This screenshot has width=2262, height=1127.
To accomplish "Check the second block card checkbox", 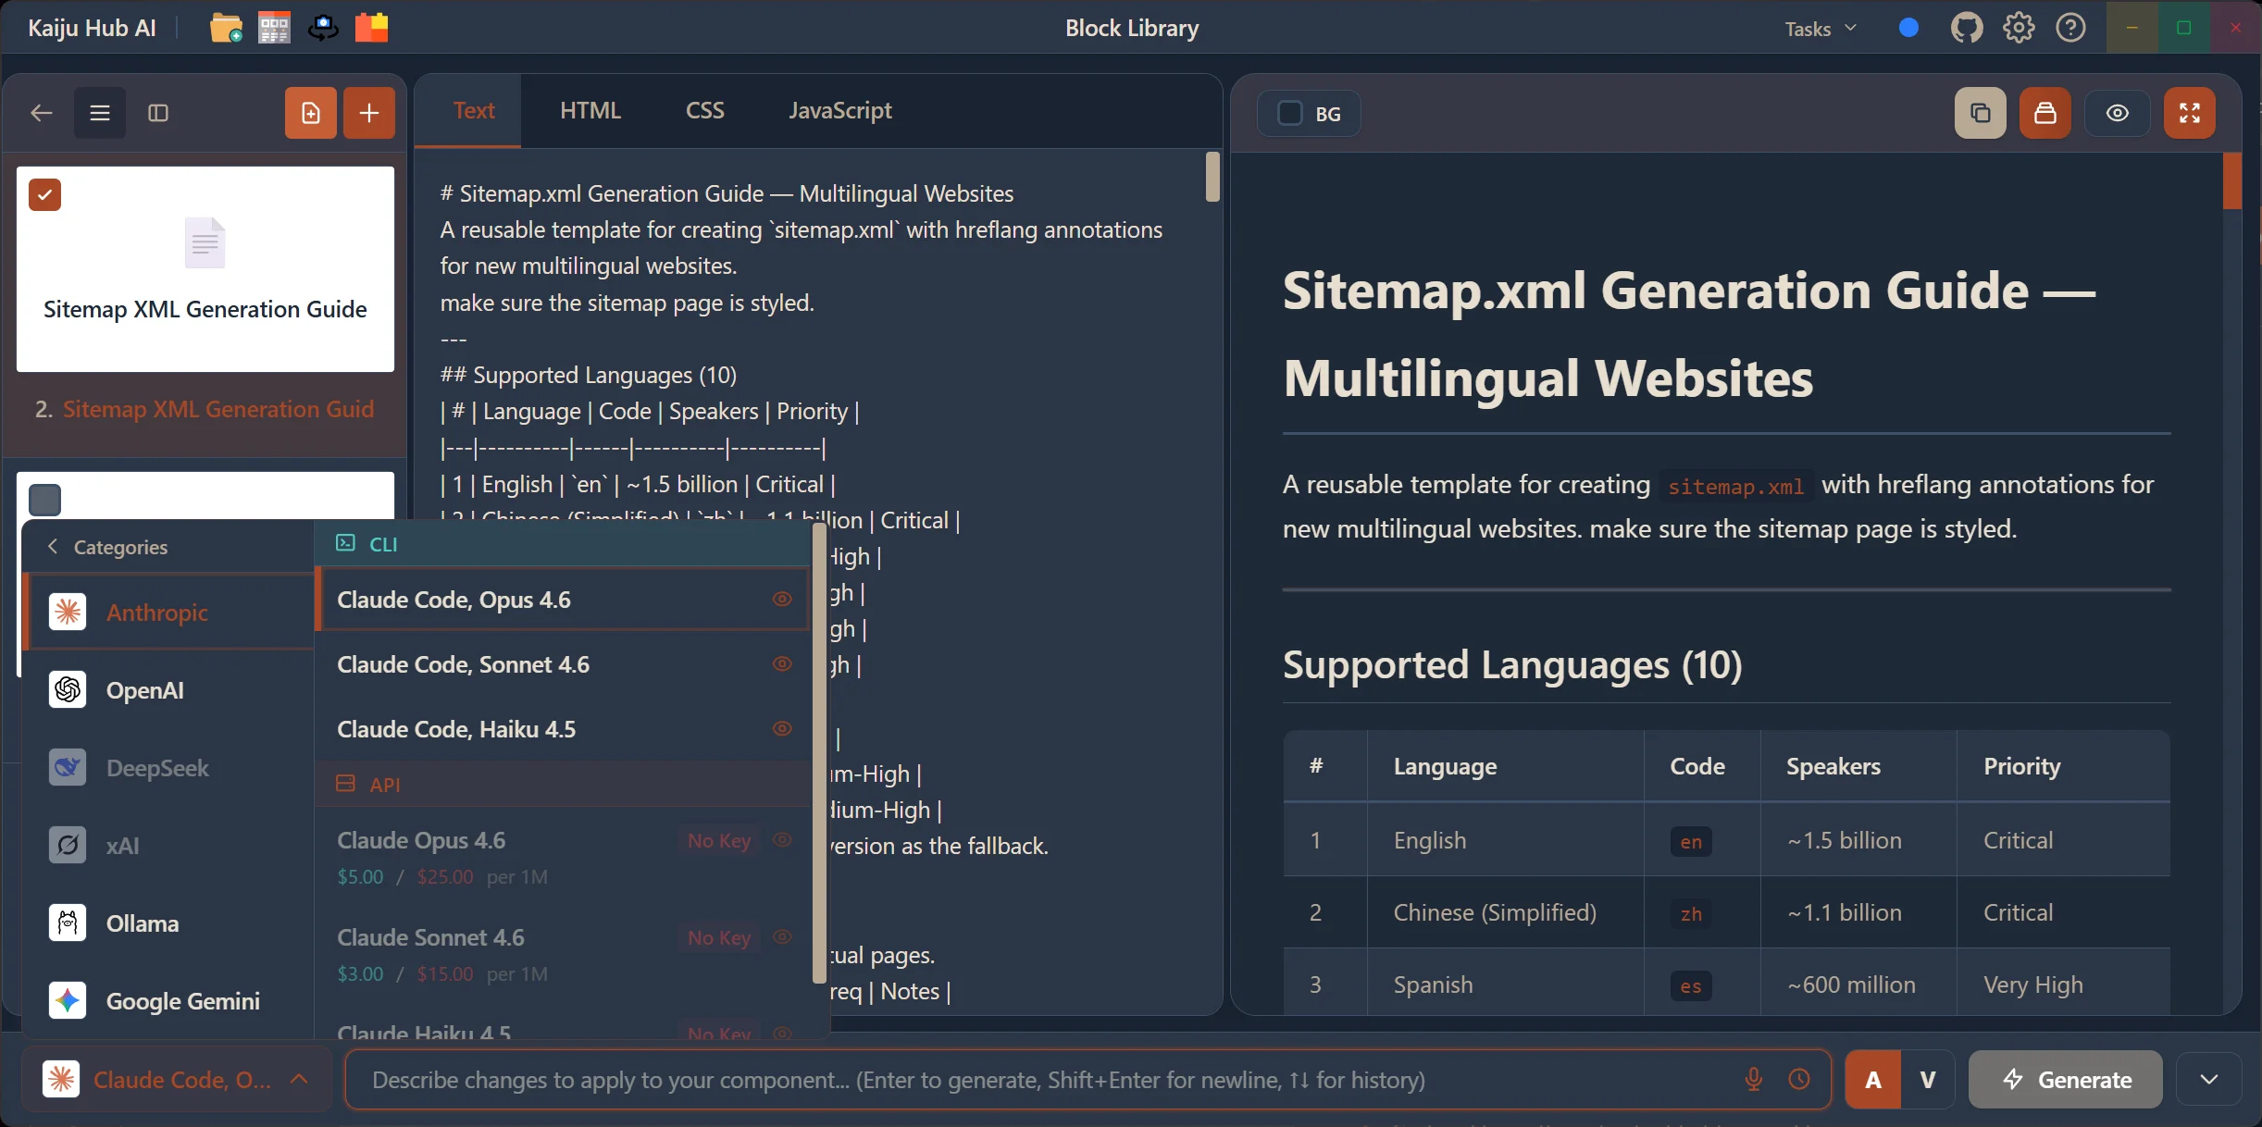I will tap(44, 500).
